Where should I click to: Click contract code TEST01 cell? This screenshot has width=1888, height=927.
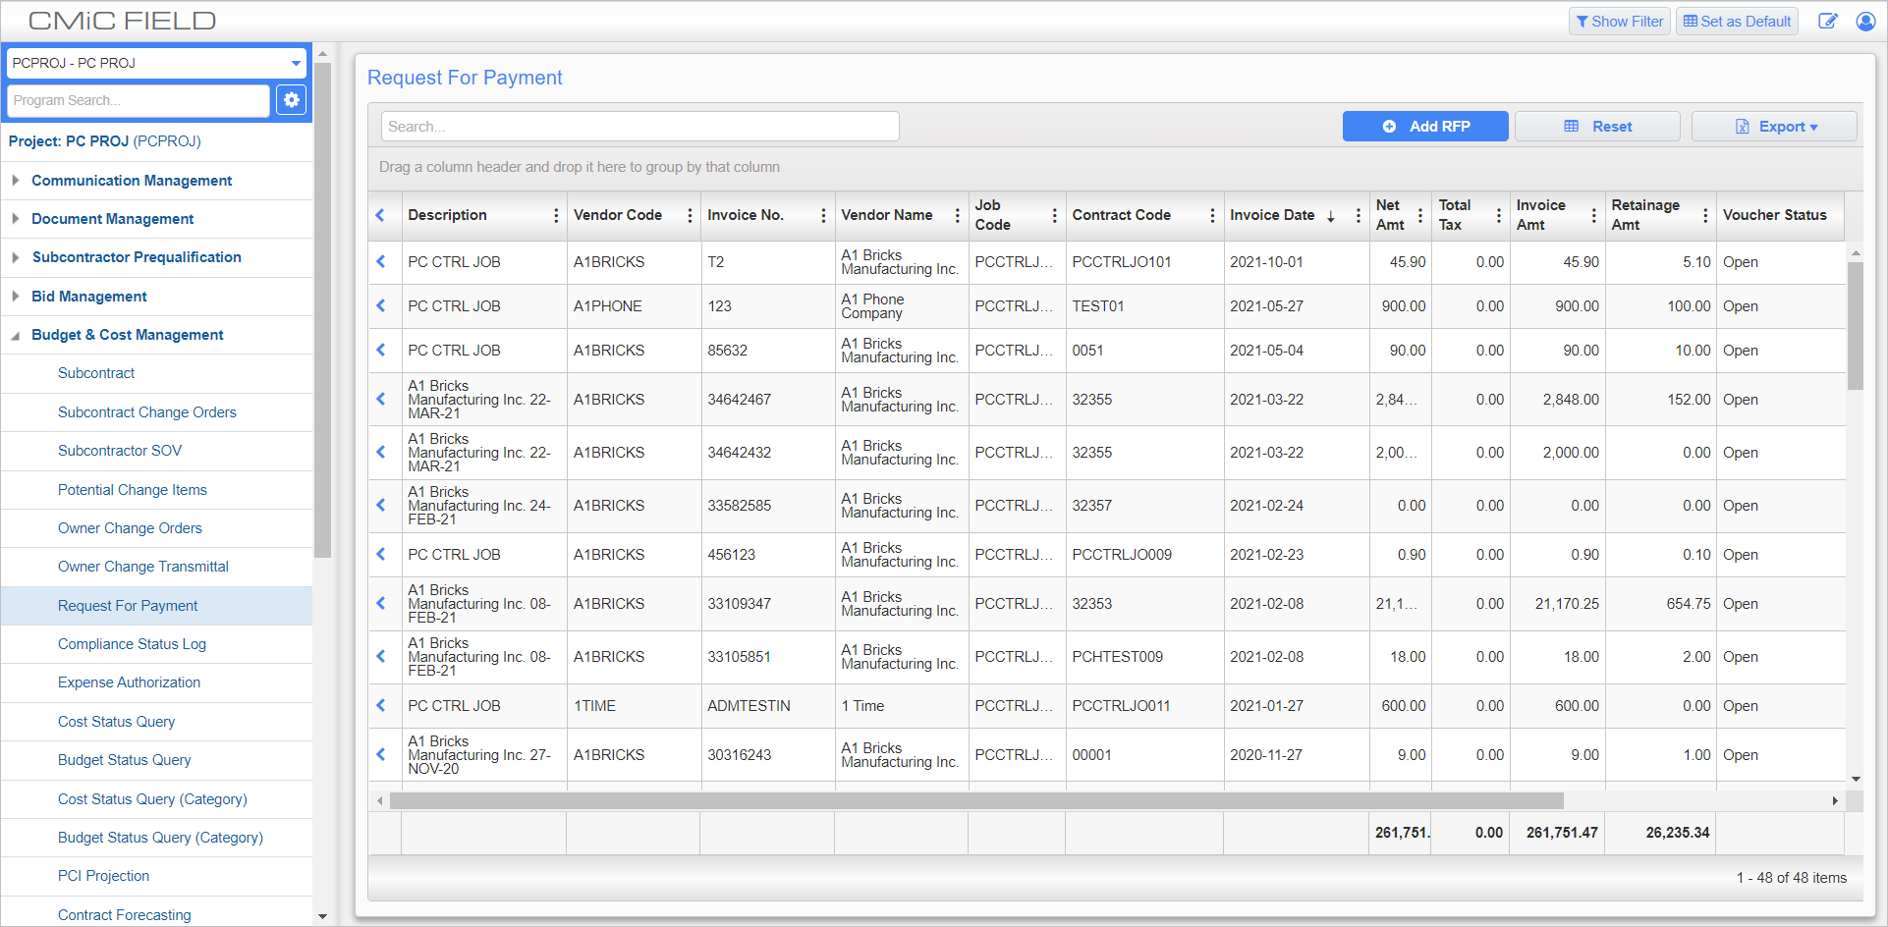click(1144, 306)
